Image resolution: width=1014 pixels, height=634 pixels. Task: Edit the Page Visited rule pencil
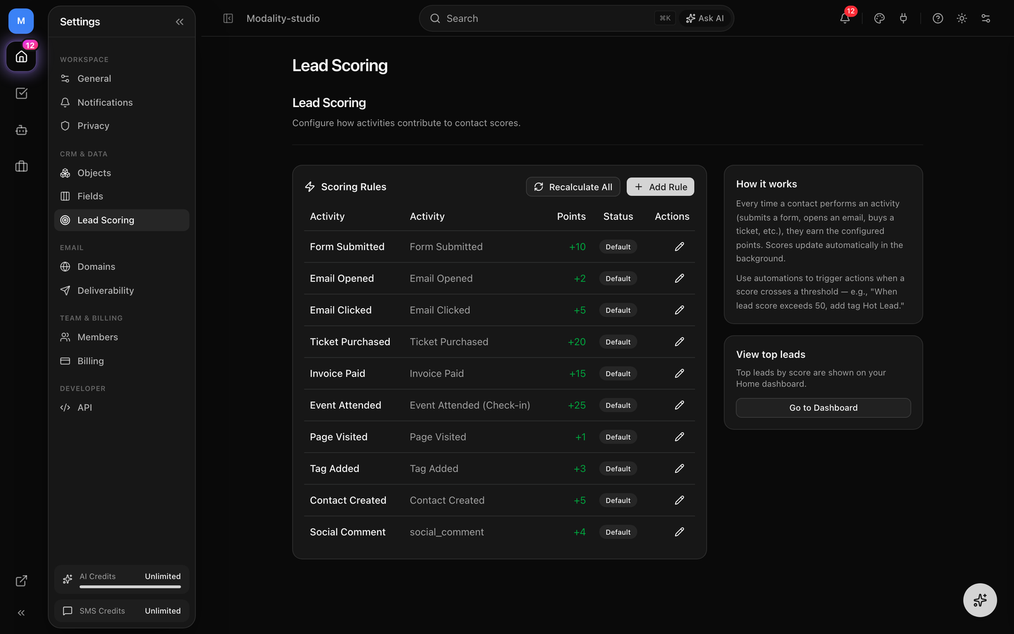(x=679, y=437)
